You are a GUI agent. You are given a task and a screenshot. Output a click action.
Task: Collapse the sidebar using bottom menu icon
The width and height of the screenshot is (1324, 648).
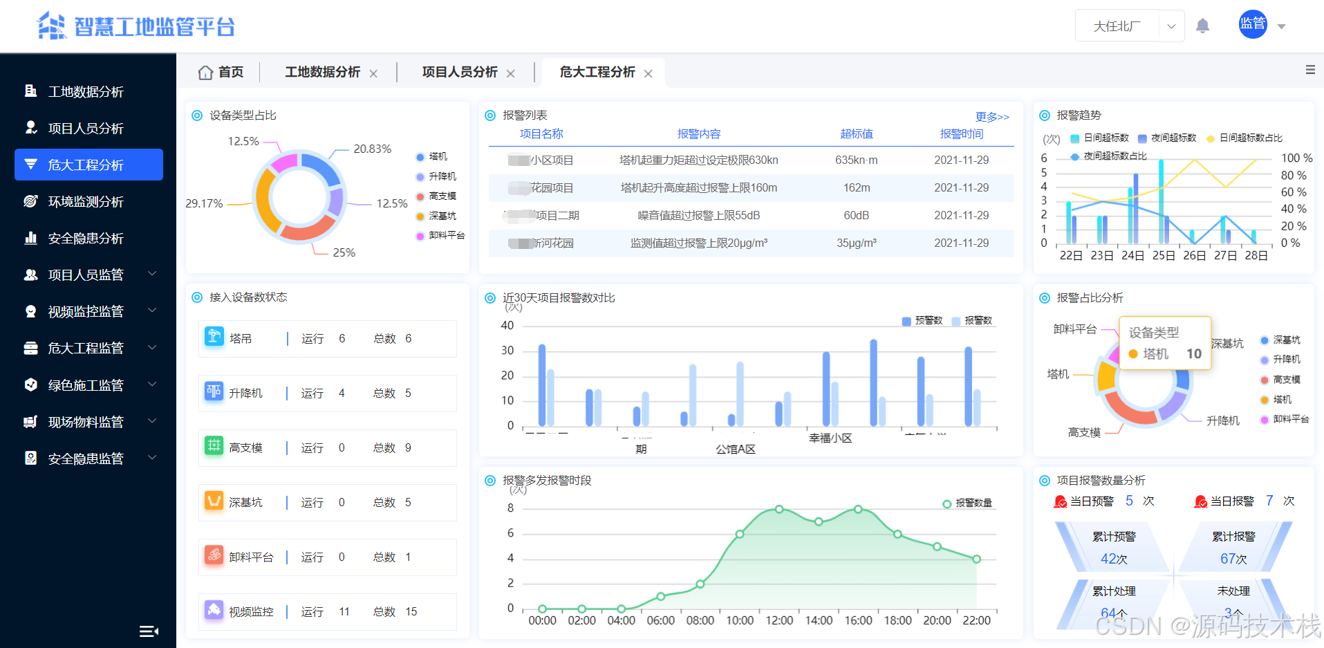tap(149, 631)
